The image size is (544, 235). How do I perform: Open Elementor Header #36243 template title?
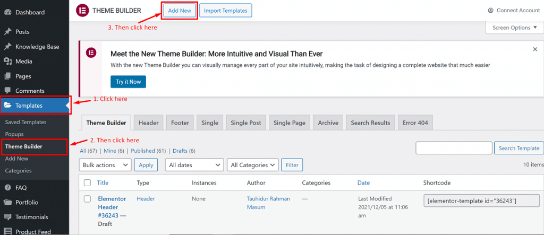tap(112, 207)
